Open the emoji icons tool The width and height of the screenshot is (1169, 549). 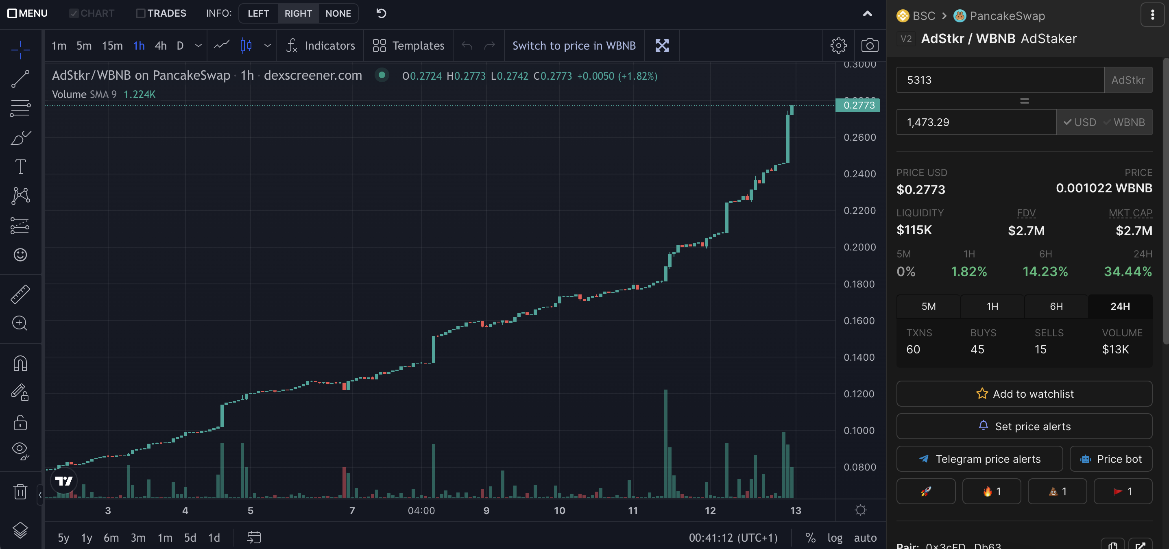pyautogui.click(x=20, y=255)
